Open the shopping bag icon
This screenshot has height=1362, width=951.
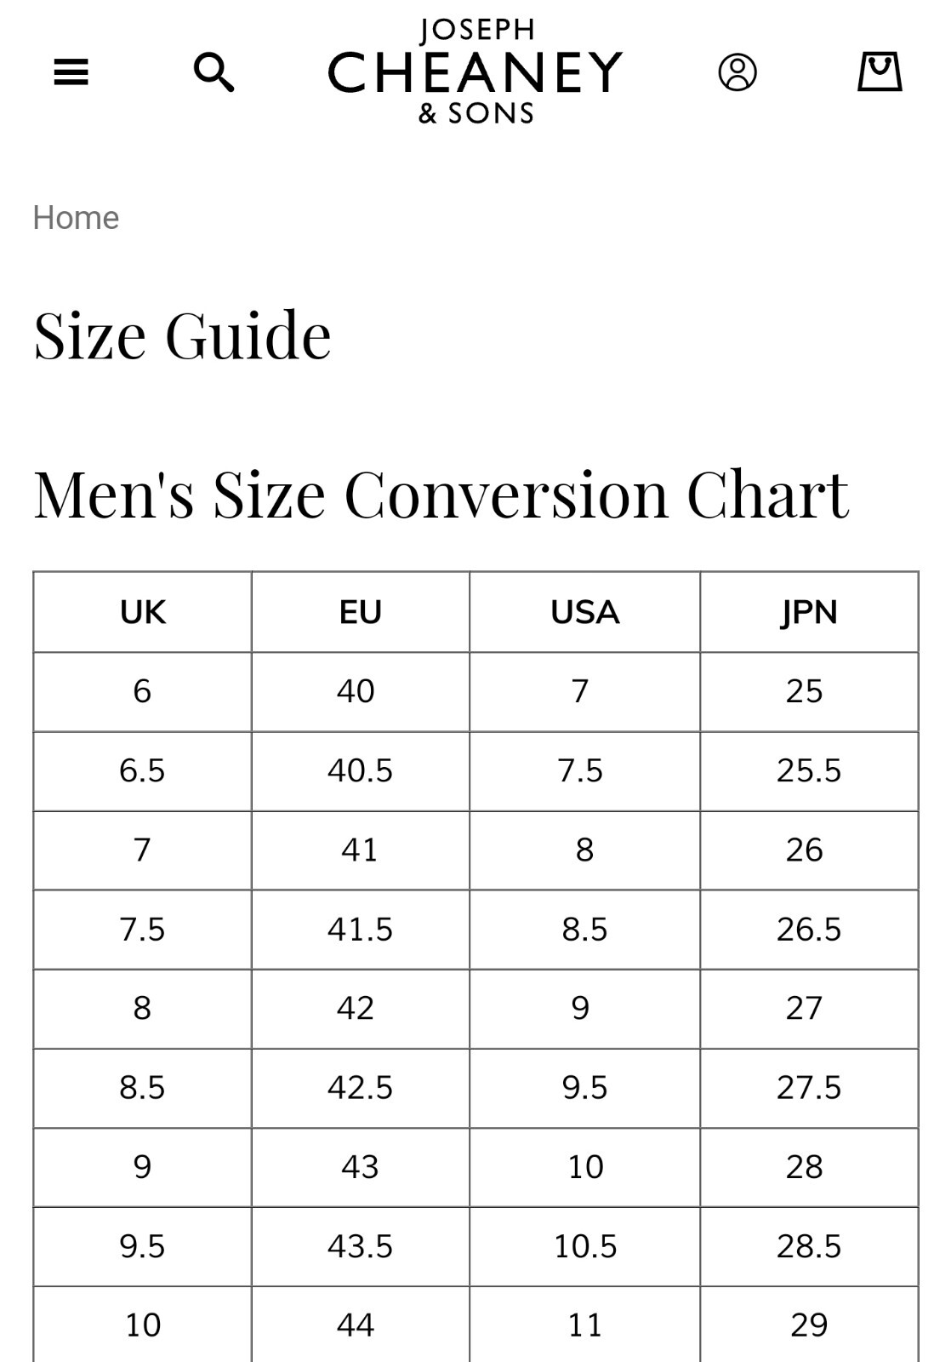point(880,72)
